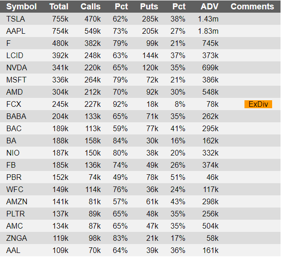This screenshot has height=260, width=296.
Task: Select the AMZN symbol
Action: 17,201
